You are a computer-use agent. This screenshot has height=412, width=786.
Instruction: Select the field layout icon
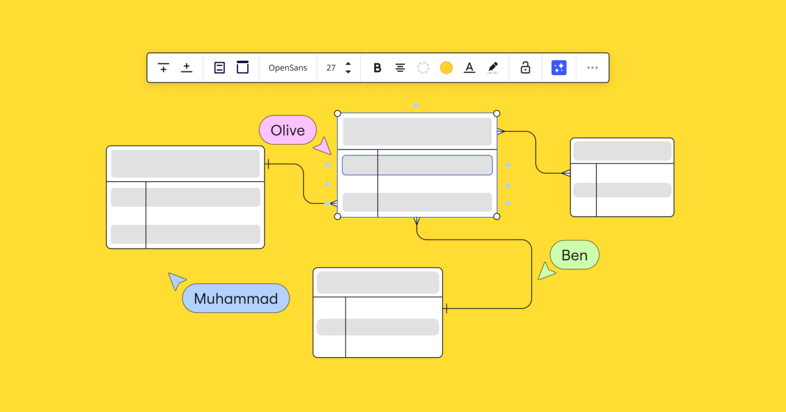coord(220,67)
